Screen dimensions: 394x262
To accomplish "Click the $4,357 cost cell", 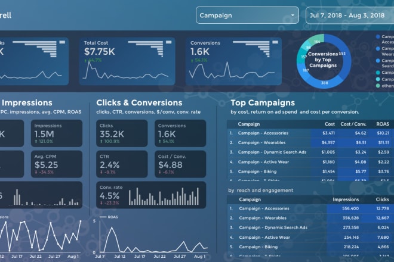I will (328, 142).
